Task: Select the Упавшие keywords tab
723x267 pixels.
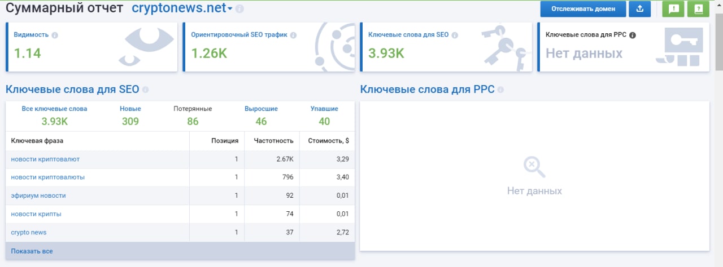Action: 324,109
